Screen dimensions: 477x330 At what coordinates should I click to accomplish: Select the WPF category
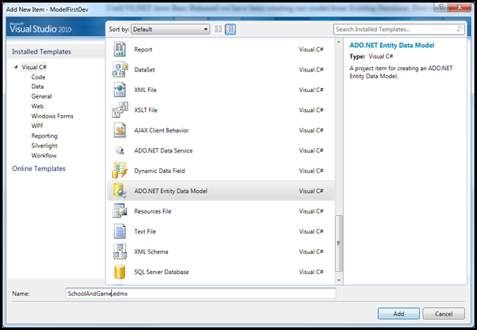(x=37, y=126)
